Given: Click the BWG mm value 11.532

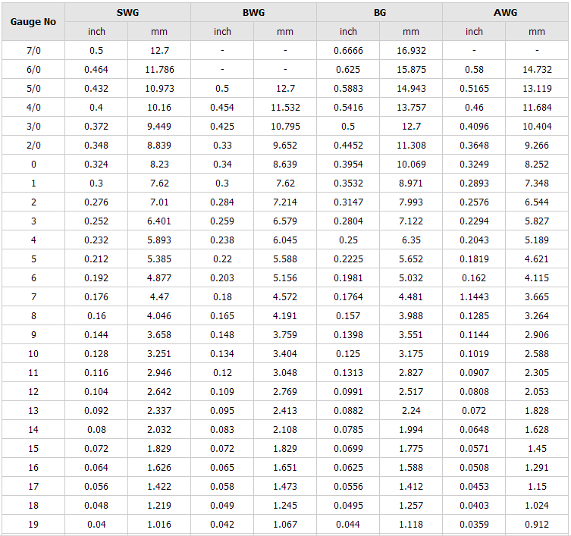Looking at the screenshot, I should tap(285, 108).
